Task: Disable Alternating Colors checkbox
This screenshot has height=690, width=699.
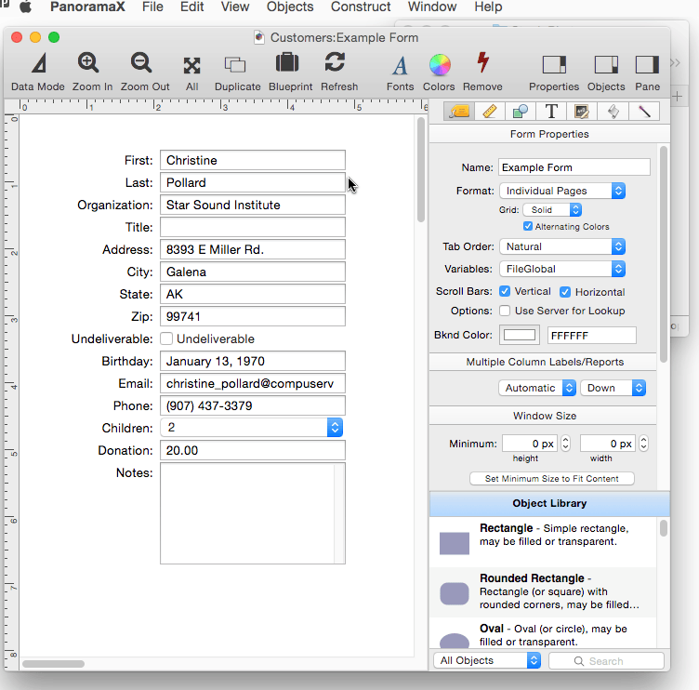Action: coord(528,227)
